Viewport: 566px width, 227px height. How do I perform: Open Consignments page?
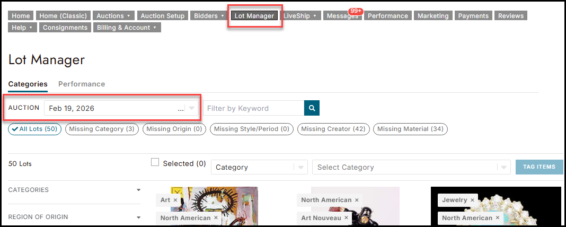pyautogui.click(x=65, y=28)
